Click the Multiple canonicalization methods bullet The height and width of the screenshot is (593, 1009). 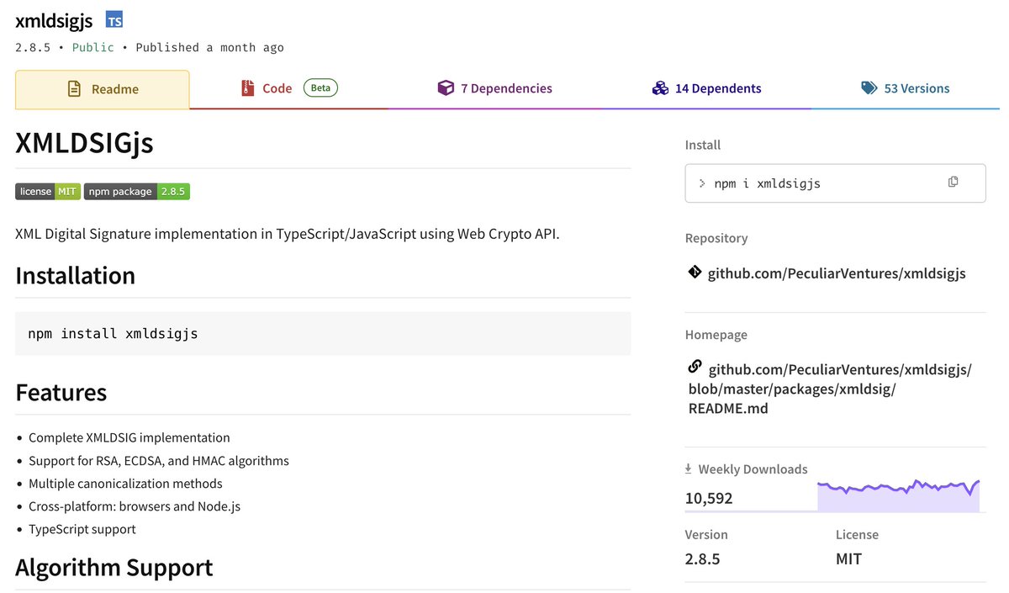pyautogui.click(x=125, y=483)
